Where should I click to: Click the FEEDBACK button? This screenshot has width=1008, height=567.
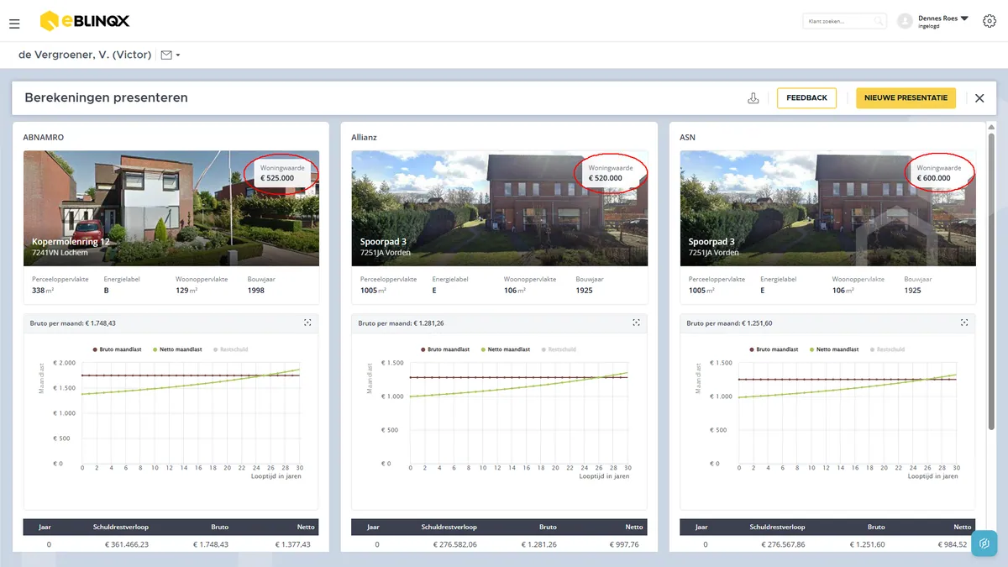coord(806,98)
